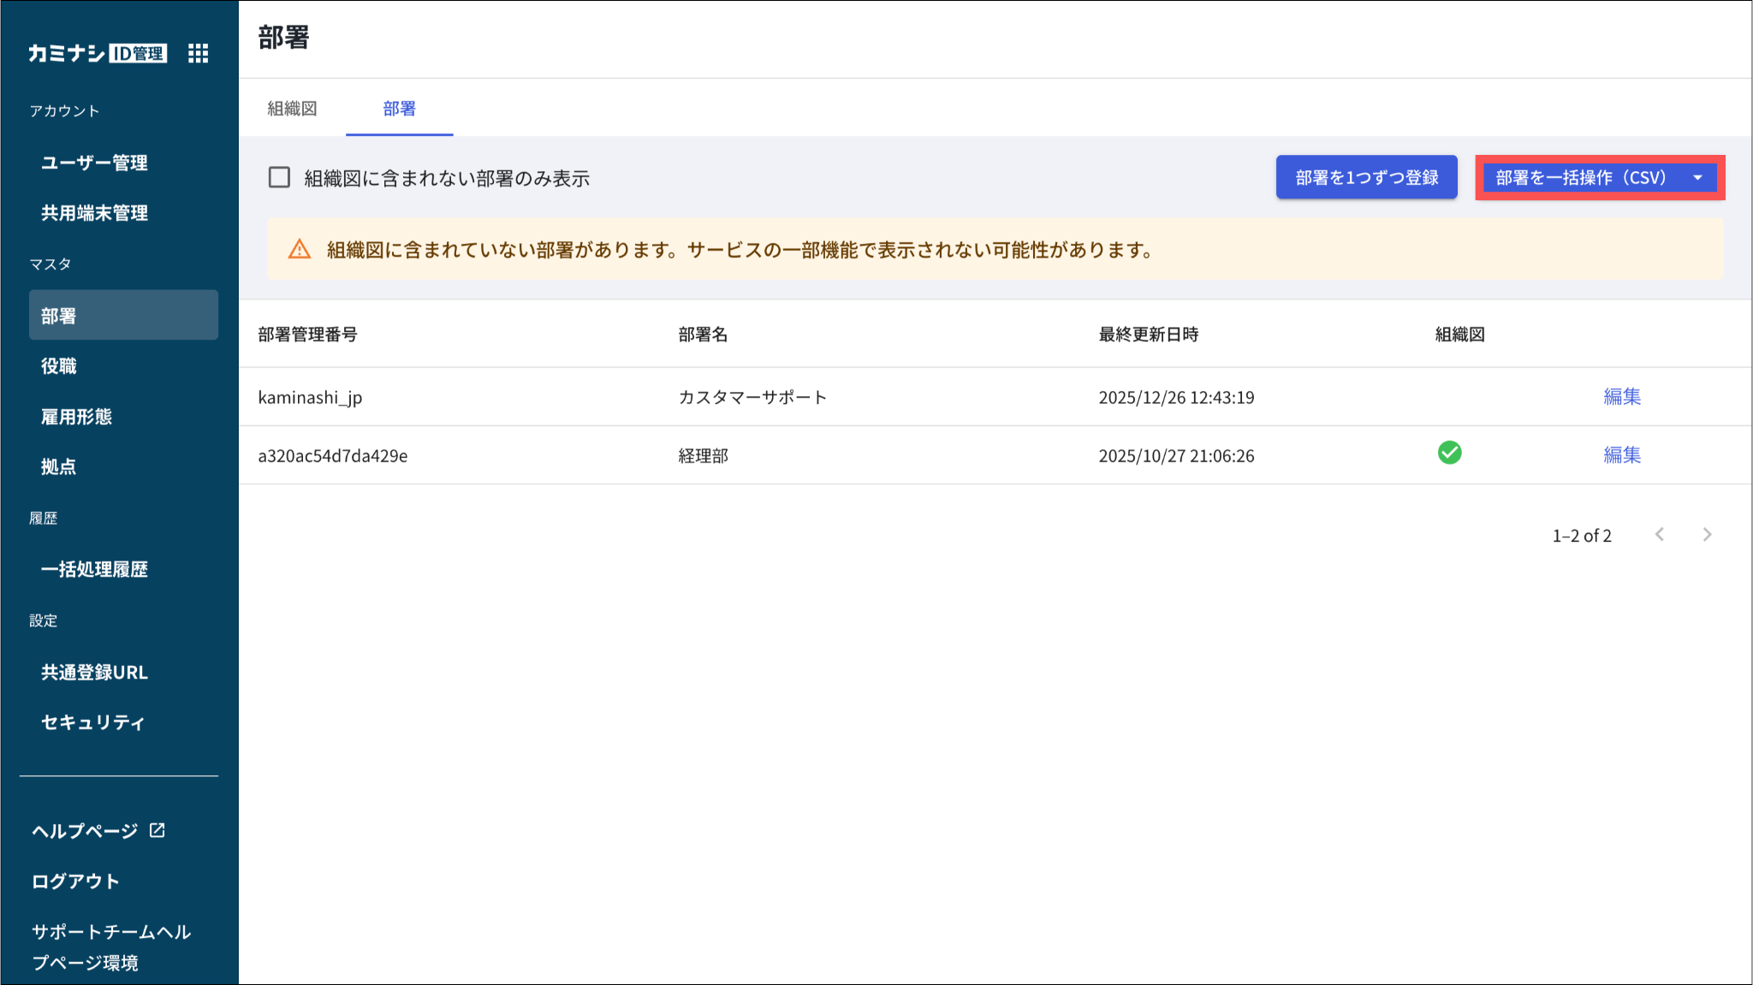Open 一括処理履歴 page
This screenshot has width=1753, height=985.
tap(94, 569)
